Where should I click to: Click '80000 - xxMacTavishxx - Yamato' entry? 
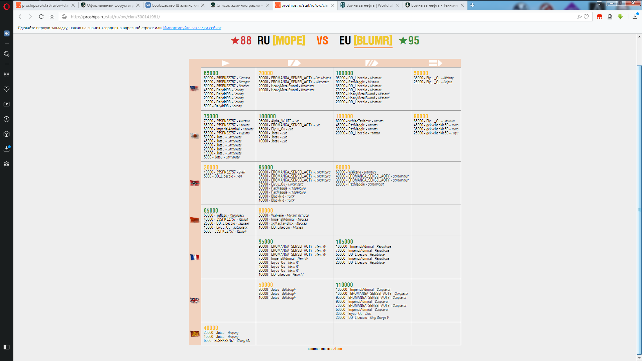[x=359, y=121]
